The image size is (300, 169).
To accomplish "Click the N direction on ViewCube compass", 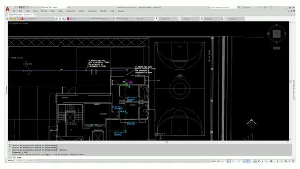I will (277, 25).
